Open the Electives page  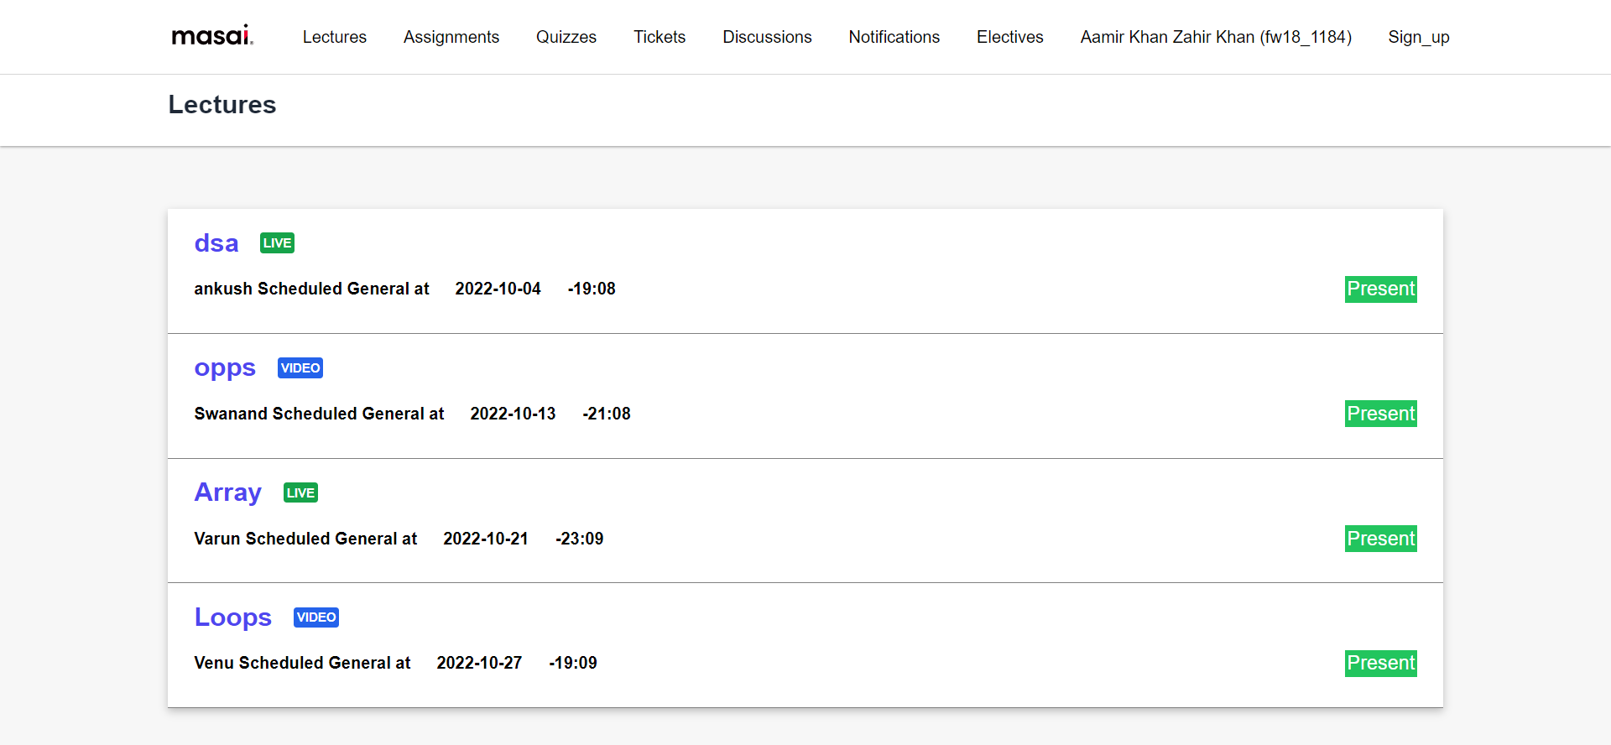click(x=1009, y=37)
